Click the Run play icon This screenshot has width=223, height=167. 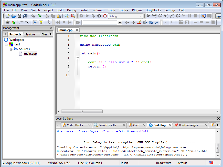coord(87,16)
